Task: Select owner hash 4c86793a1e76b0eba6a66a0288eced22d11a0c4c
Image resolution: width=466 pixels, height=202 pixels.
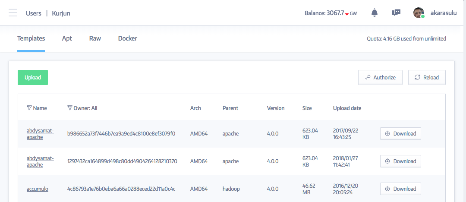Action: 122,189
